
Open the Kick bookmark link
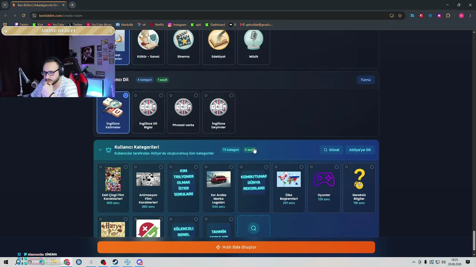pos(38,25)
